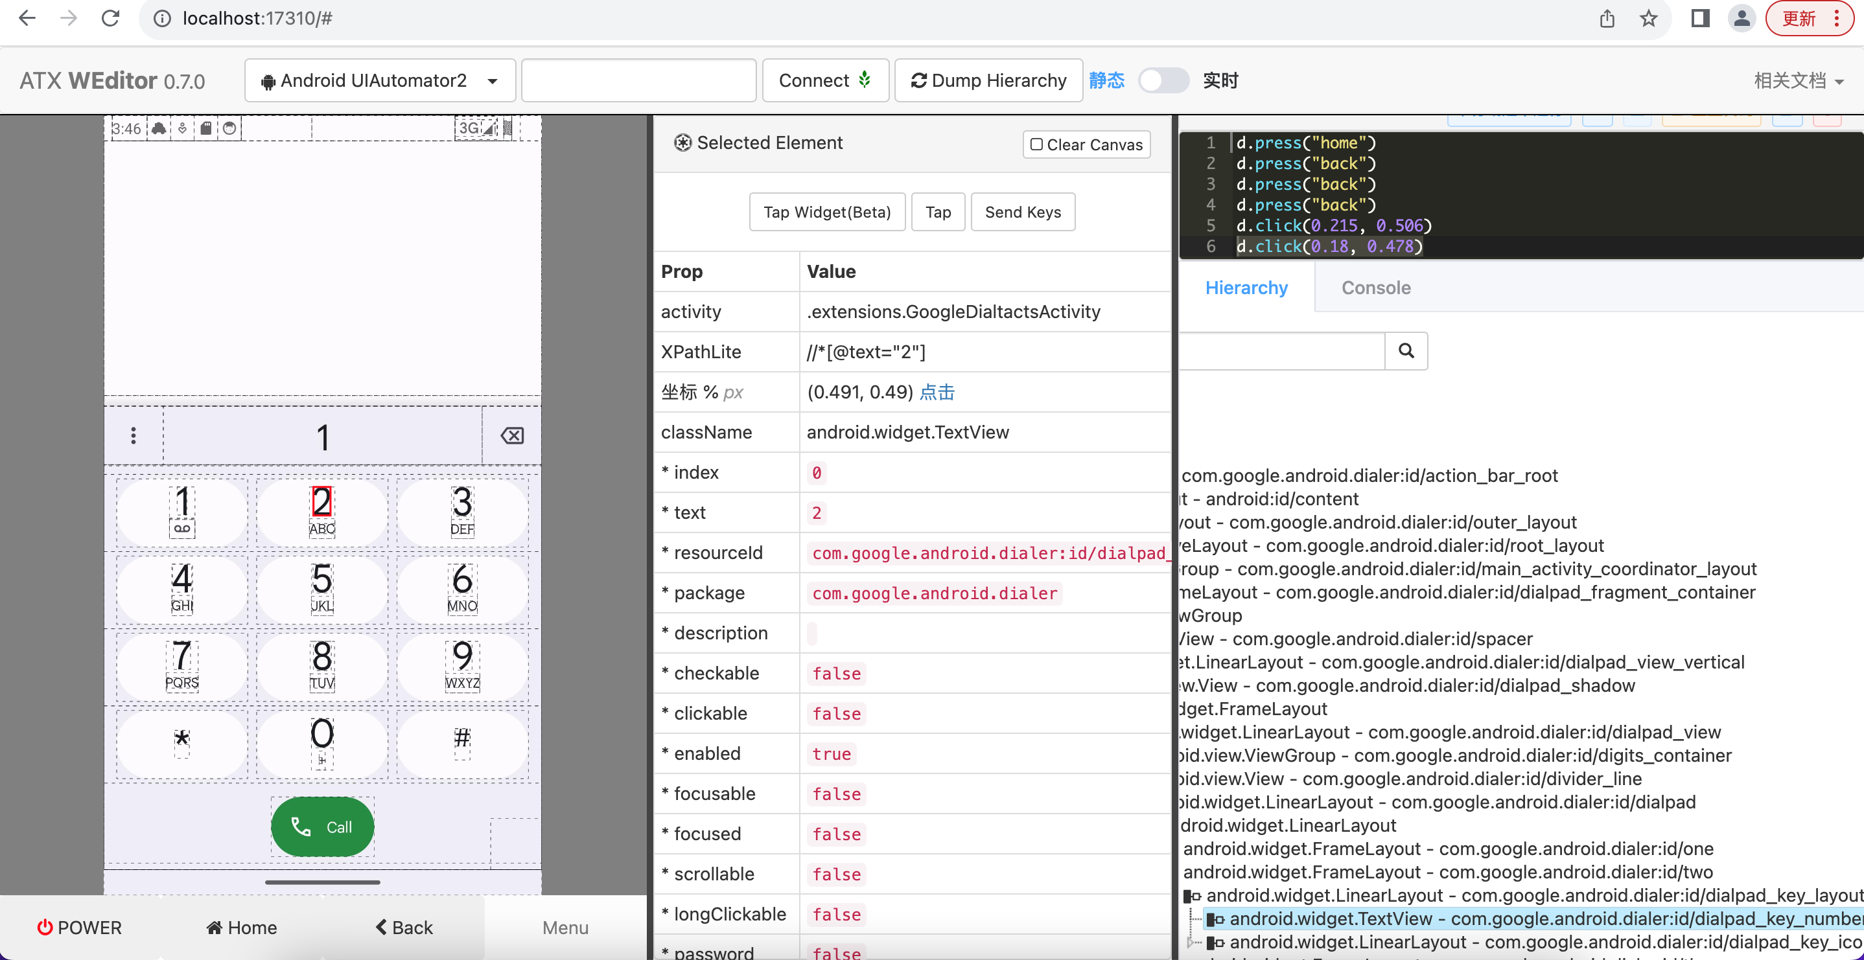Open the site info icon in address bar
The image size is (1864, 960).
(162, 19)
